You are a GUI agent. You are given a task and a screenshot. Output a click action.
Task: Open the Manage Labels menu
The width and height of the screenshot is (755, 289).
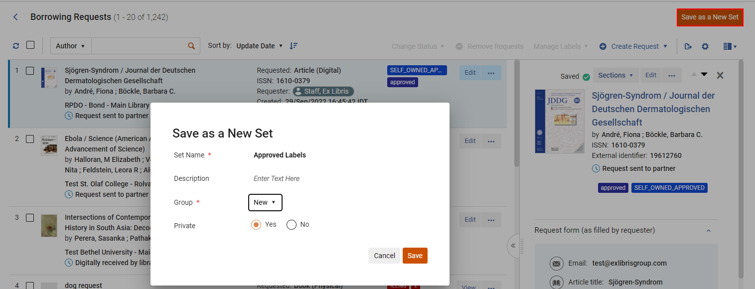(x=561, y=46)
